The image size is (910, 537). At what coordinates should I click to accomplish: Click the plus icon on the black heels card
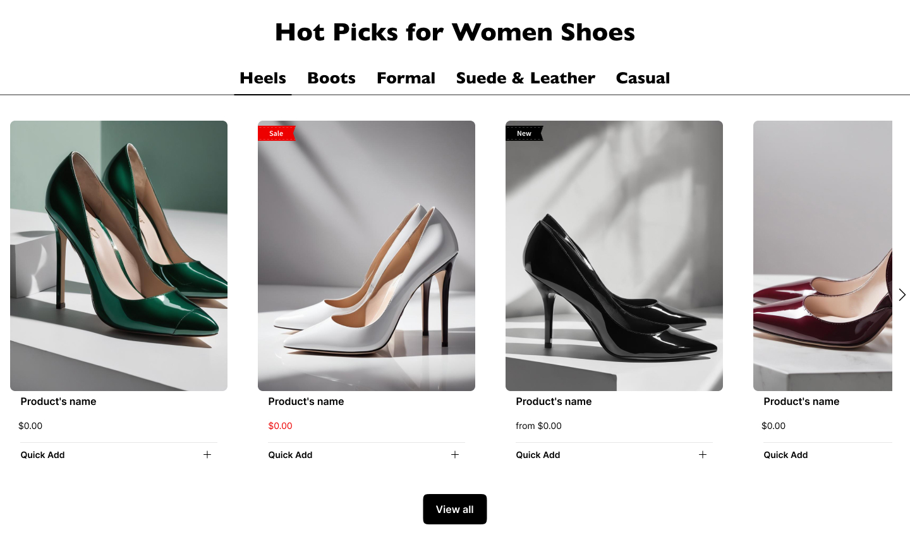(x=703, y=455)
